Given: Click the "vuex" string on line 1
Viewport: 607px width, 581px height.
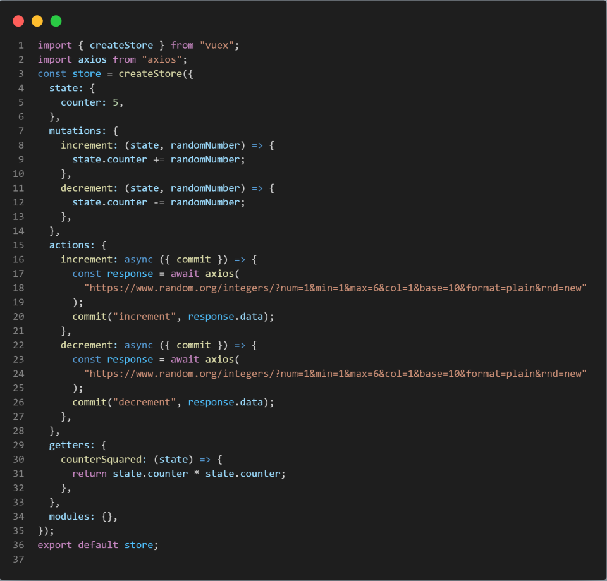Looking at the screenshot, I should (x=217, y=46).
